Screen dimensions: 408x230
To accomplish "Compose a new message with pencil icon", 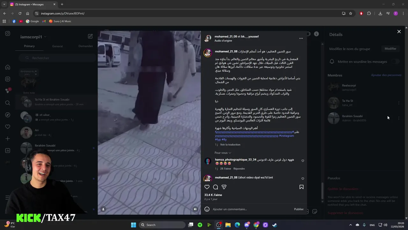I will (x=90, y=36).
